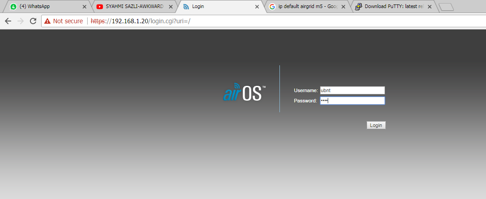Close the Google search tab
This screenshot has width=486, height=199.
pyautogui.click(x=343, y=7)
